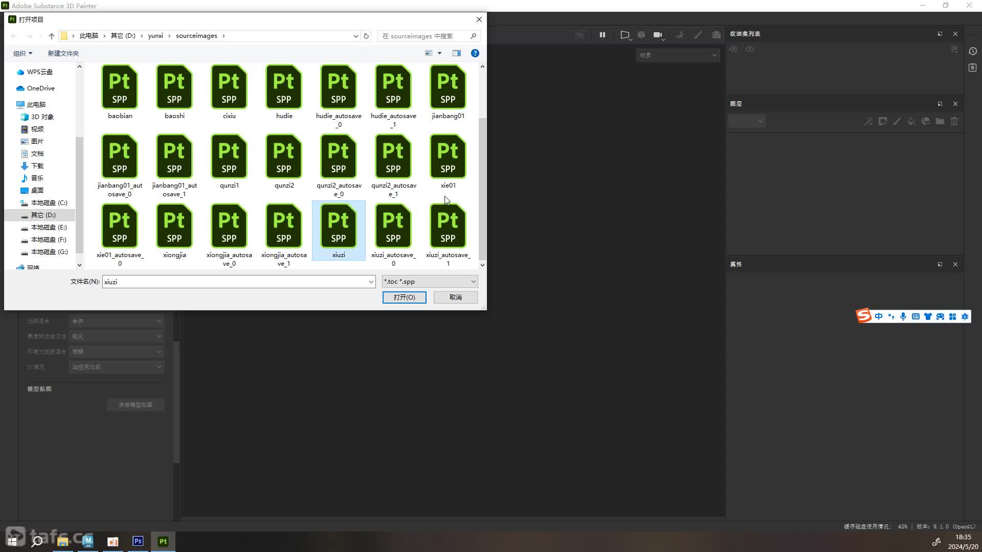Click the 打开(O) button
982x552 pixels.
click(404, 297)
